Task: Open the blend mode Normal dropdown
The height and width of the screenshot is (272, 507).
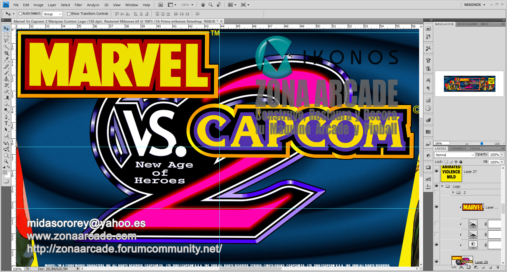Action: (454, 155)
